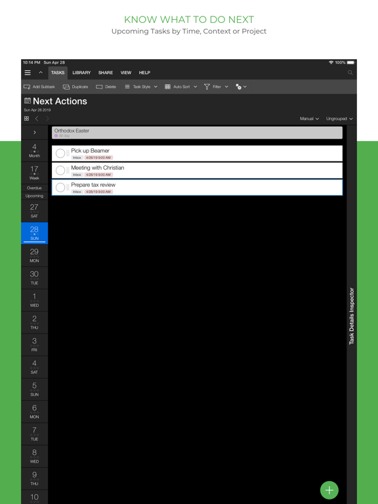The height and width of the screenshot is (504, 378).
Task: Select 27 SAT in the date list
Action: tap(34, 211)
